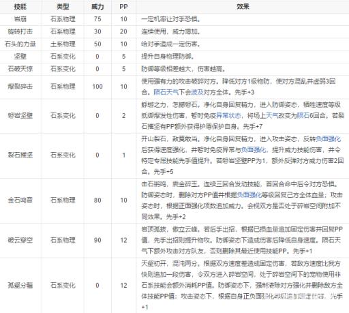This screenshot has width=349, height=313.
Task: Click effect text 给对手造成一定伤害
Action: click(170, 44)
